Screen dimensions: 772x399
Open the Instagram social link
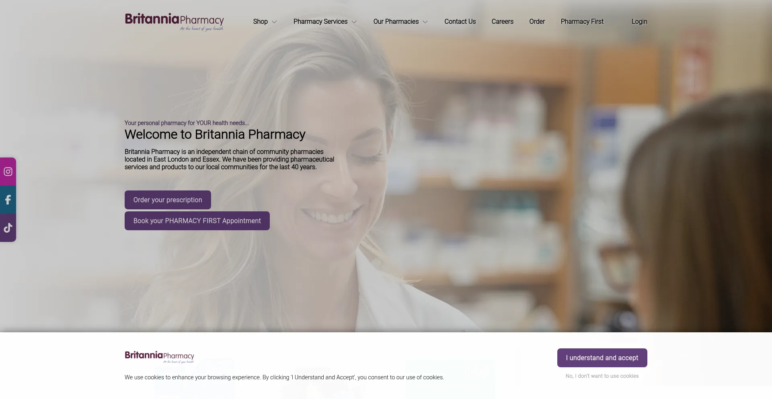[8, 172]
